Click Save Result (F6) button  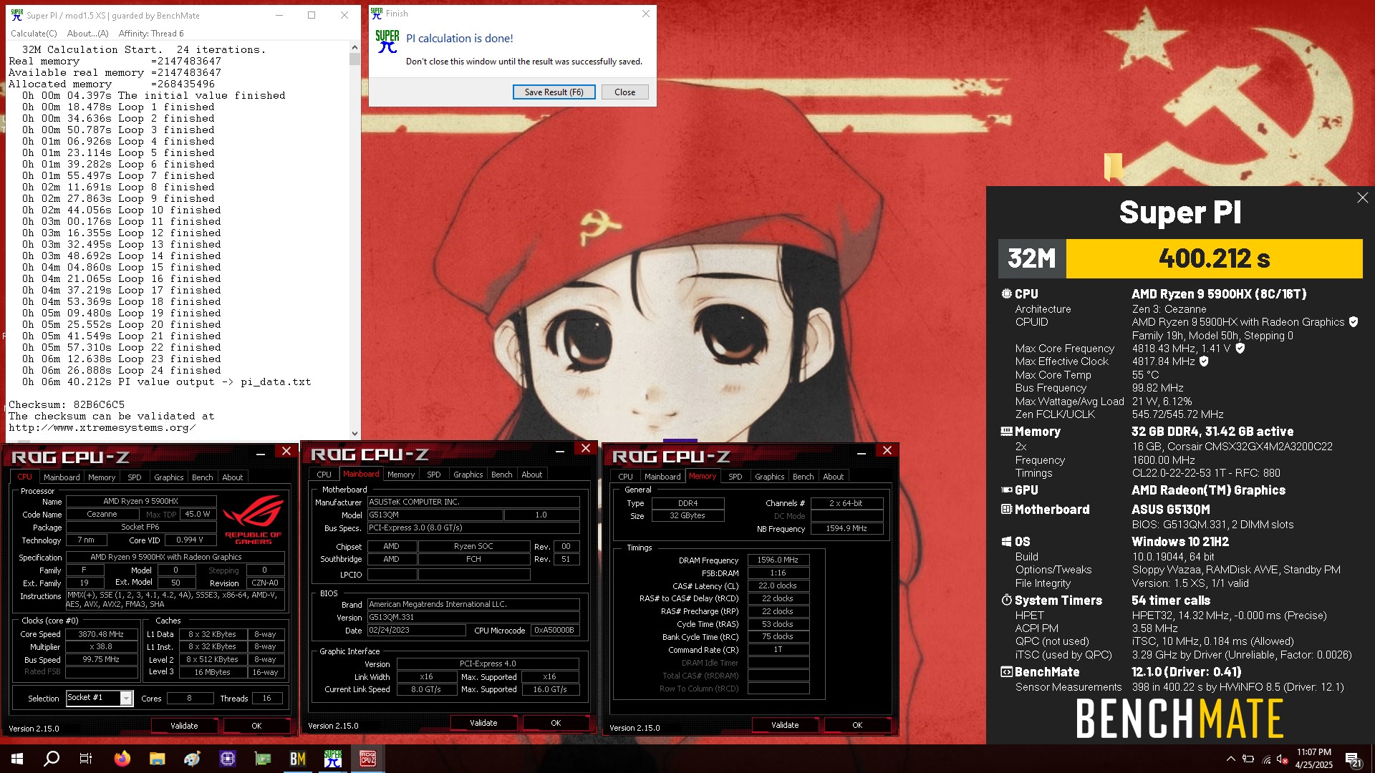[554, 92]
